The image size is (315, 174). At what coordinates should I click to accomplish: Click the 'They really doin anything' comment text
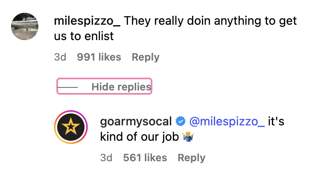coord(210,21)
